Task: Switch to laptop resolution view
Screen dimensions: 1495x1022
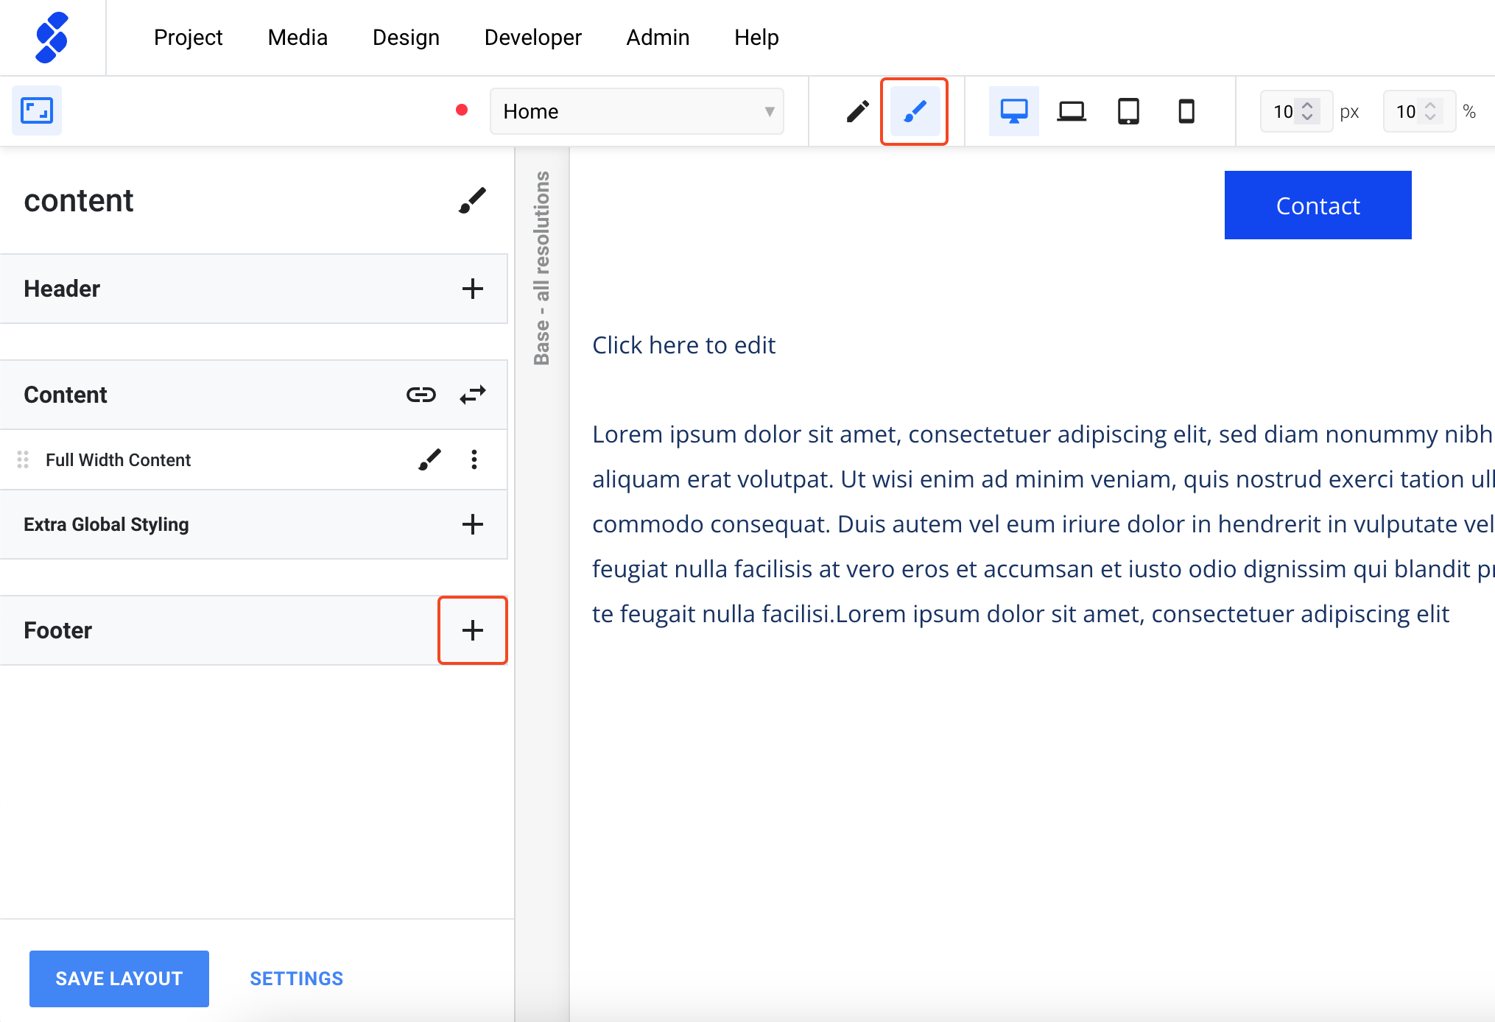Action: click(1072, 111)
